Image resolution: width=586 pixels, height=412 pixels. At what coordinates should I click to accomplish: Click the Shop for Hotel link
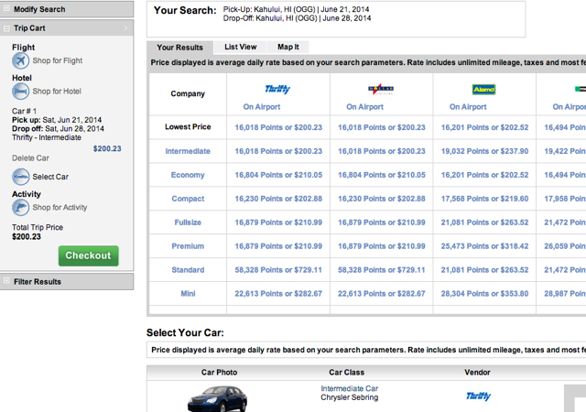(57, 92)
